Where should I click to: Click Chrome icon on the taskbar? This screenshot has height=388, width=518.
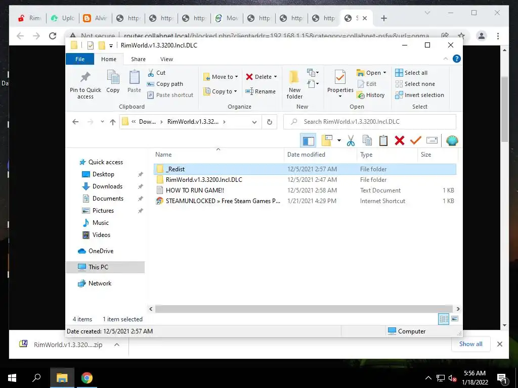point(87,378)
